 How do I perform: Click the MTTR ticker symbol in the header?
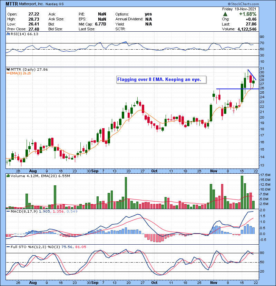[x=12, y=4]
